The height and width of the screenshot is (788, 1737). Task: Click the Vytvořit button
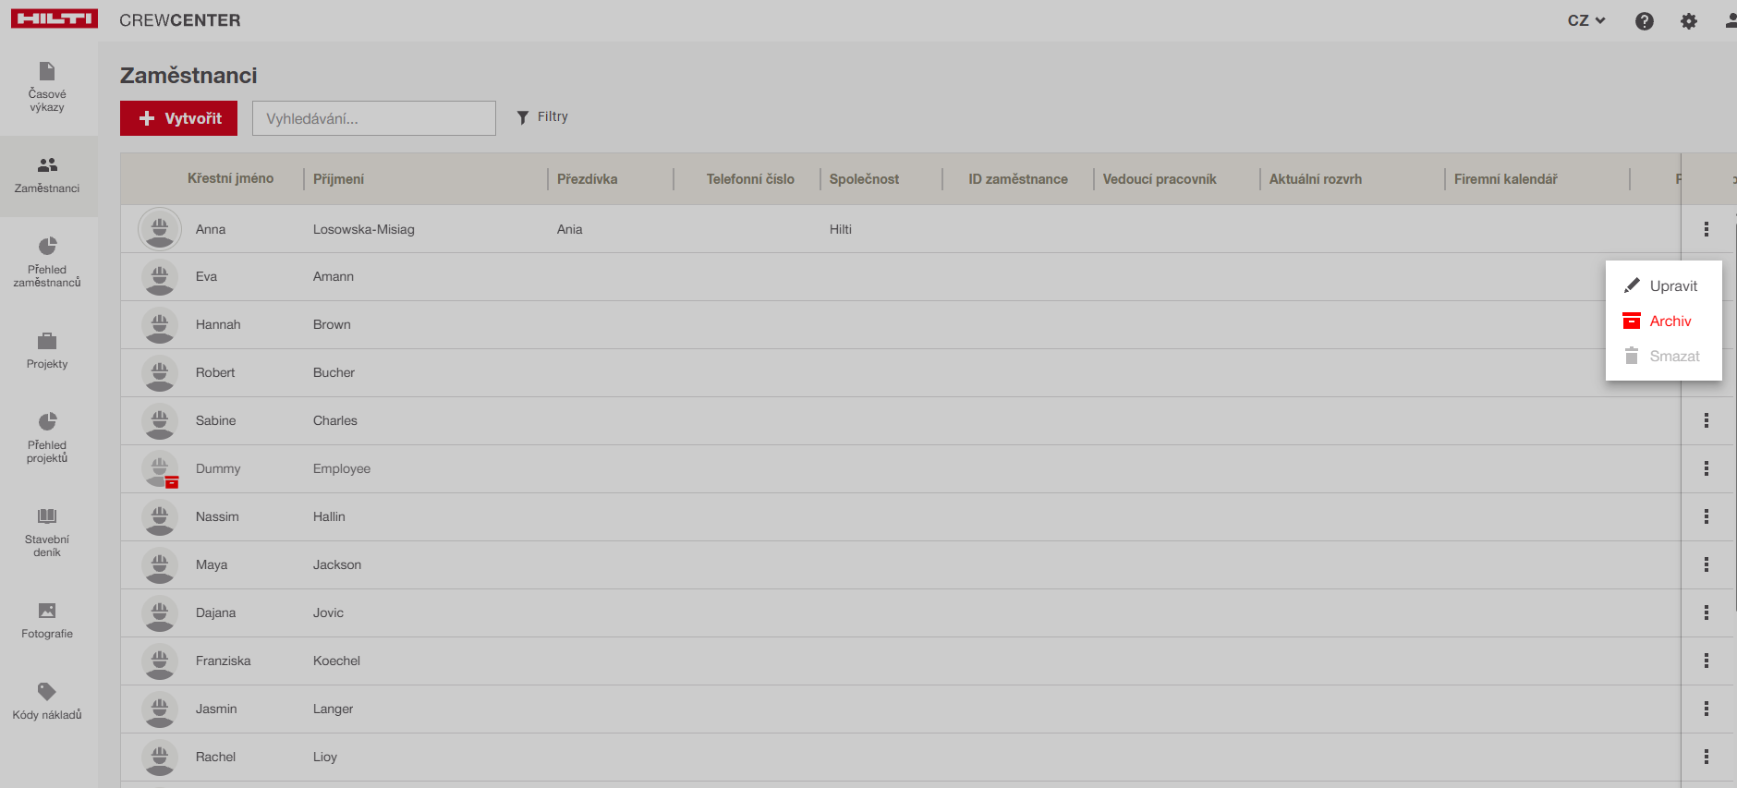point(179,118)
